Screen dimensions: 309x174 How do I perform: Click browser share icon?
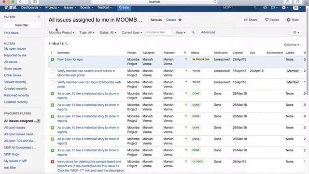(288, 2)
